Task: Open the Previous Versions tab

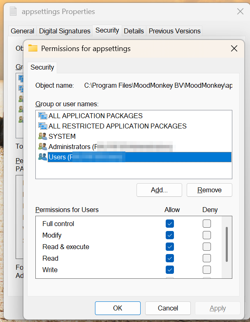Action: [174, 31]
